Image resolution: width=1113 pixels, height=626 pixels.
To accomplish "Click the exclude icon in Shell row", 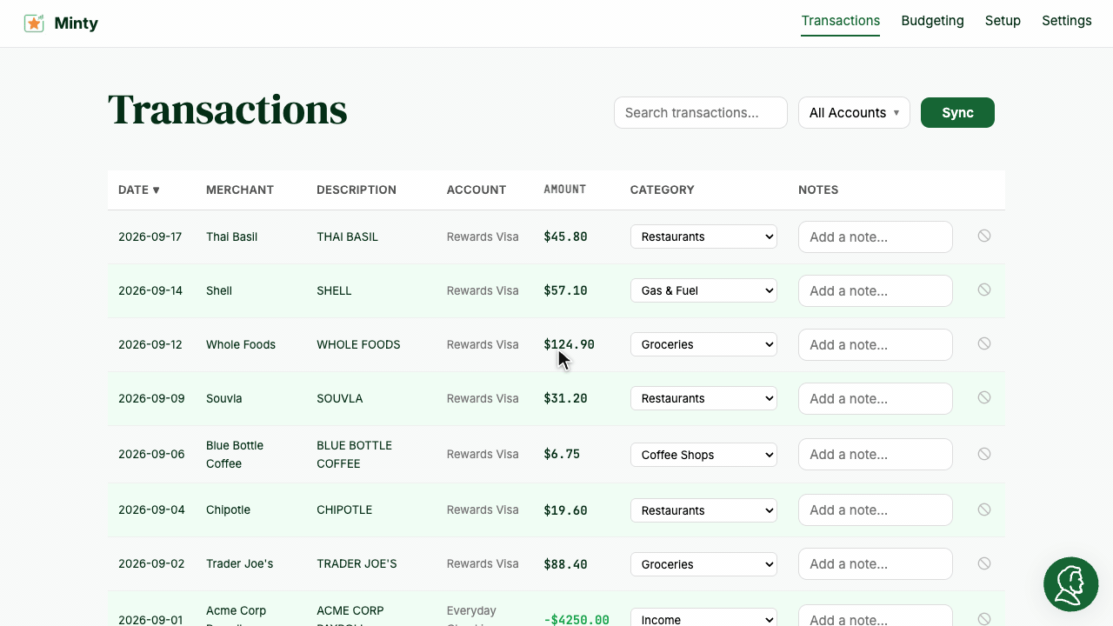I will (x=984, y=290).
